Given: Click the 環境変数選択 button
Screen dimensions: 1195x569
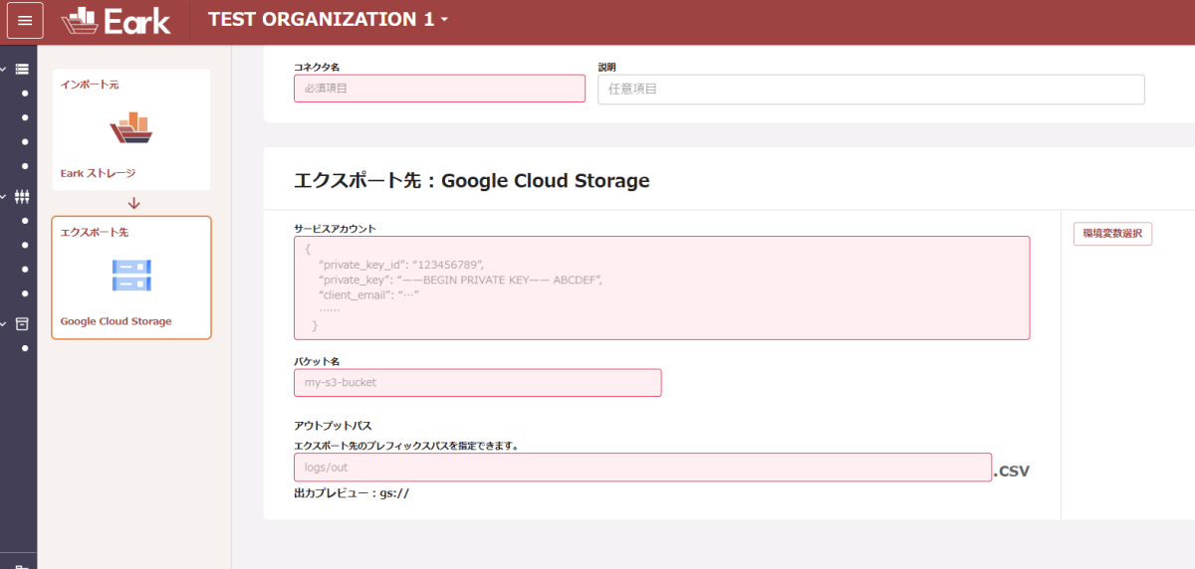Looking at the screenshot, I should click(x=1112, y=234).
